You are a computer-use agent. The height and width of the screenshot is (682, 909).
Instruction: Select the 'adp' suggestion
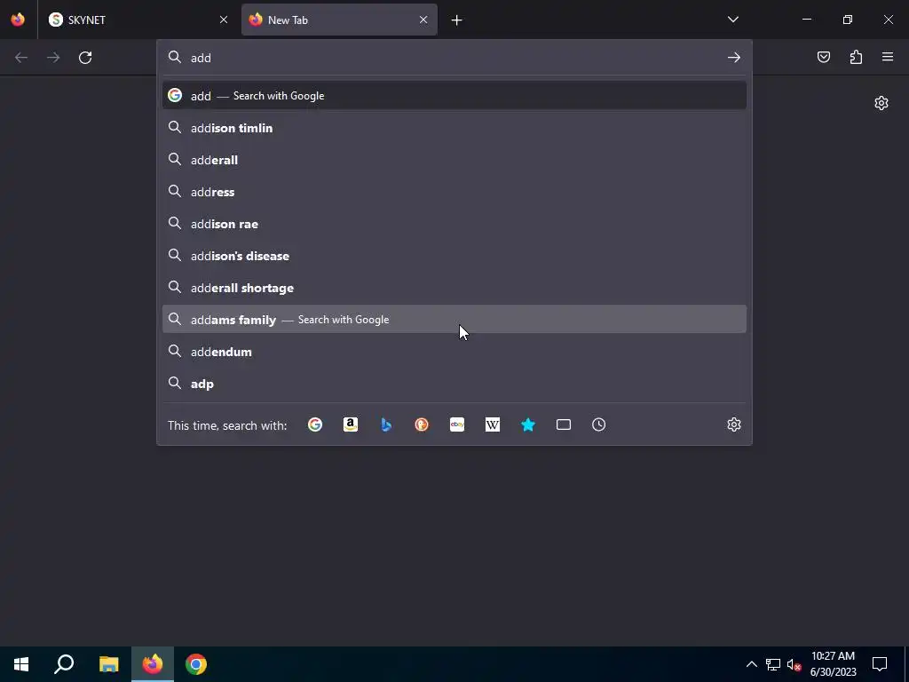click(454, 384)
